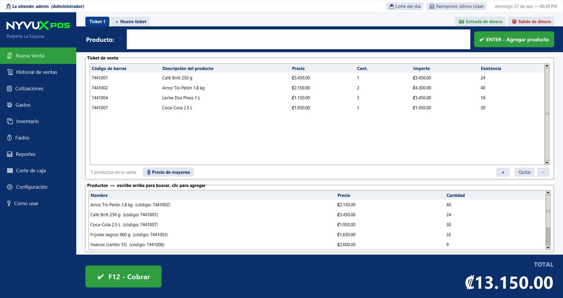The height and width of the screenshot is (298, 563).
Task: Click the Cómo usar question icon
Action: point(9,204)
